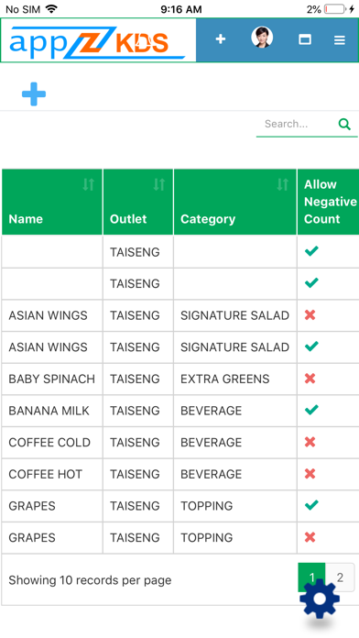
Task: Click the Search input field
Action: coord(296,124)
